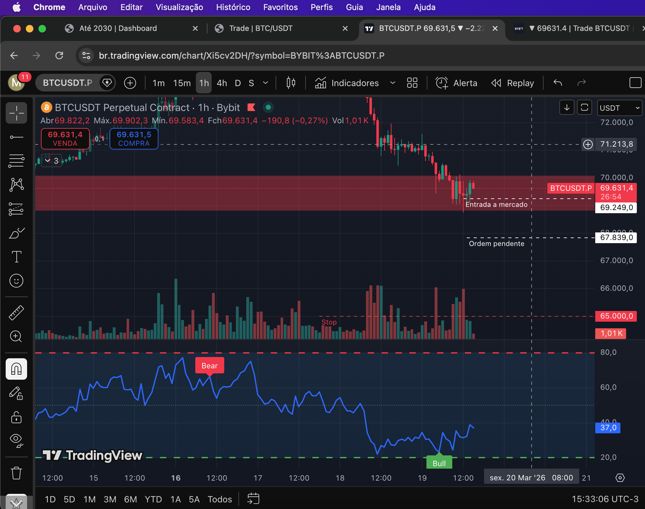Expand the timeframe interval dropdown chevron
645x509 pixels.
(265, 83)
